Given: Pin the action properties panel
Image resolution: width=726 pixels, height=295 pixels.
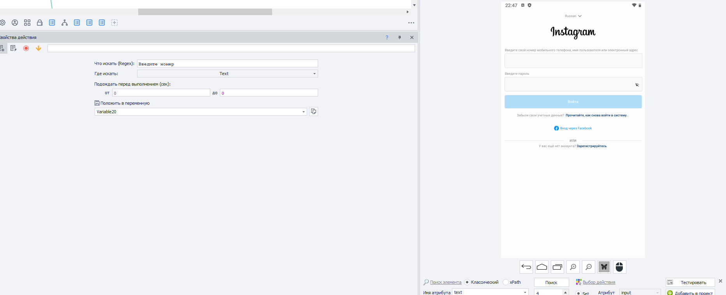Looking at the screenshot, I should 399,37.
